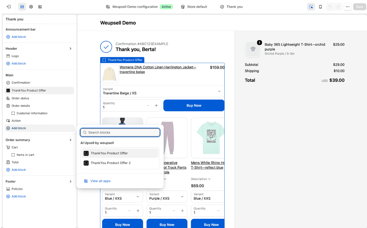Add block under Header section
Screen dimensions: 367x228
tap(16, 64)
